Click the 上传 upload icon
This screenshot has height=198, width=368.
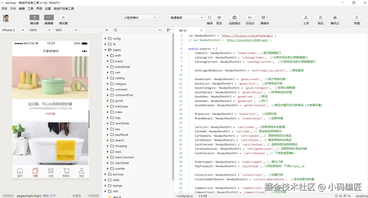click(306, 17)
